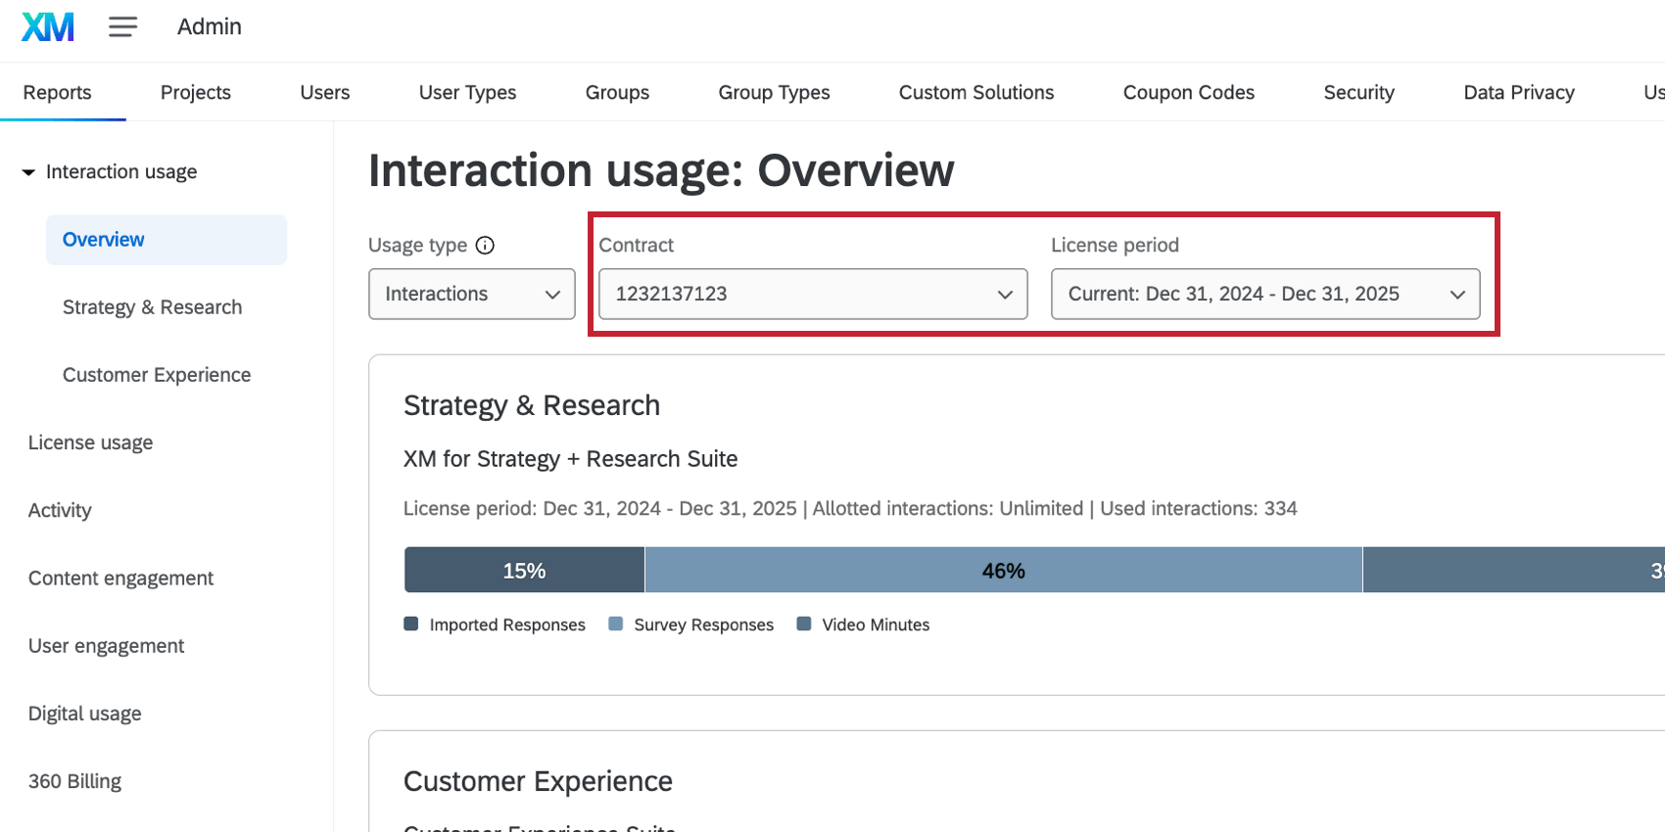Open the Usage type Interactions dropdown
Viewport: 1665px width, 832px height.
click(x=471, y=295)
